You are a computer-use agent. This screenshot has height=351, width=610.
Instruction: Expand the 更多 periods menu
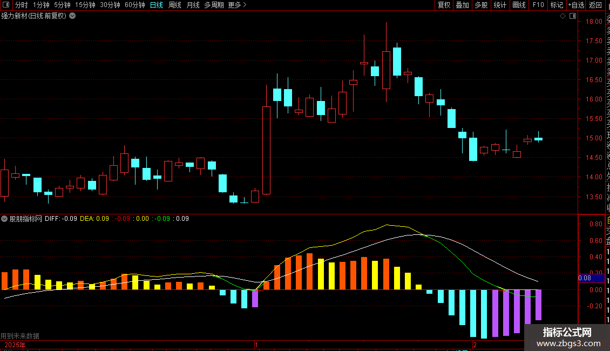tap(237, 5)
